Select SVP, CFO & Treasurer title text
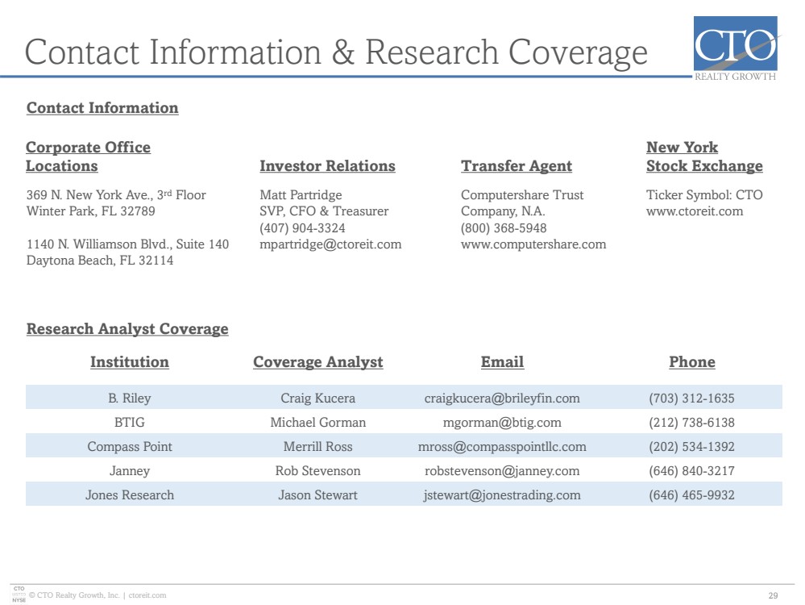This screenshot has width=805, height=605. tap(324, 211)
